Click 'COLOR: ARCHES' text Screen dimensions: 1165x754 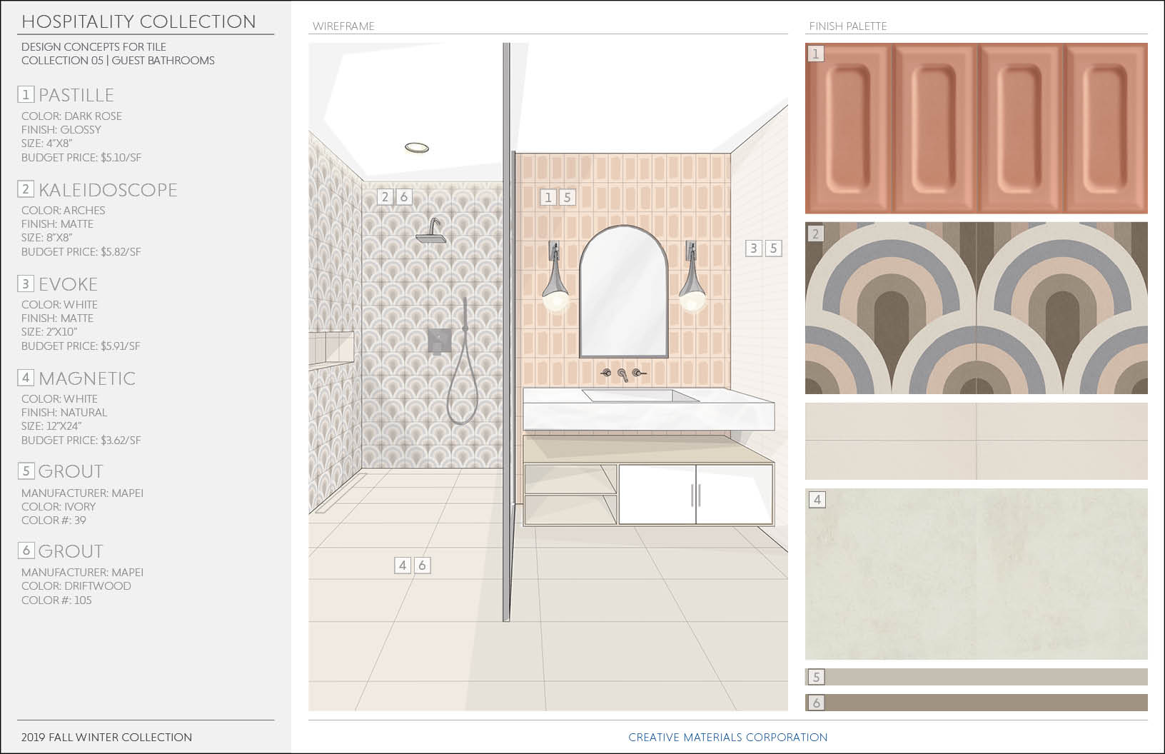pos(64,210)
